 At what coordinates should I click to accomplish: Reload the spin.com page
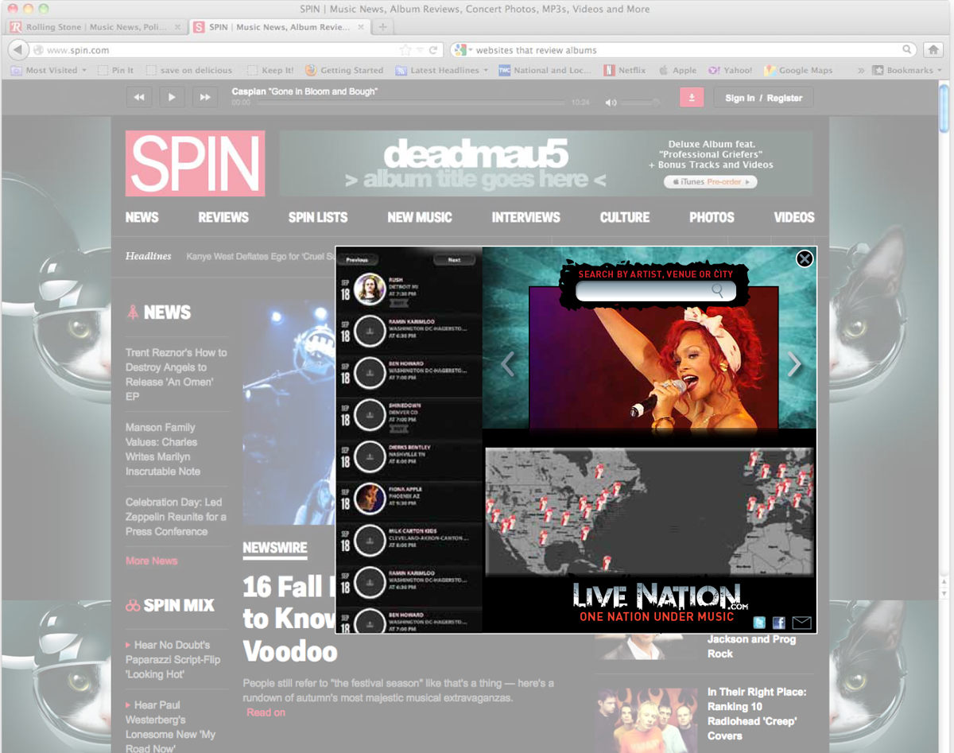point(433,50)
